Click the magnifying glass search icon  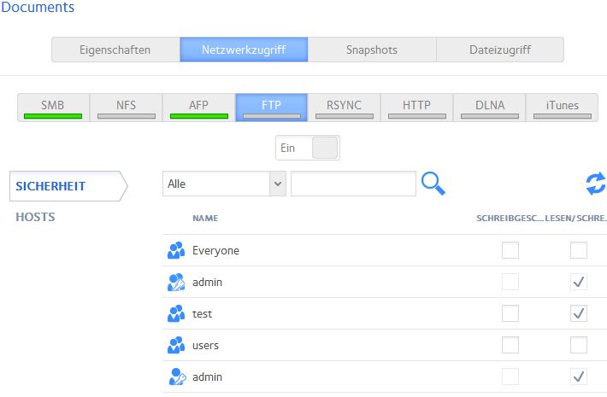(433, 184)
